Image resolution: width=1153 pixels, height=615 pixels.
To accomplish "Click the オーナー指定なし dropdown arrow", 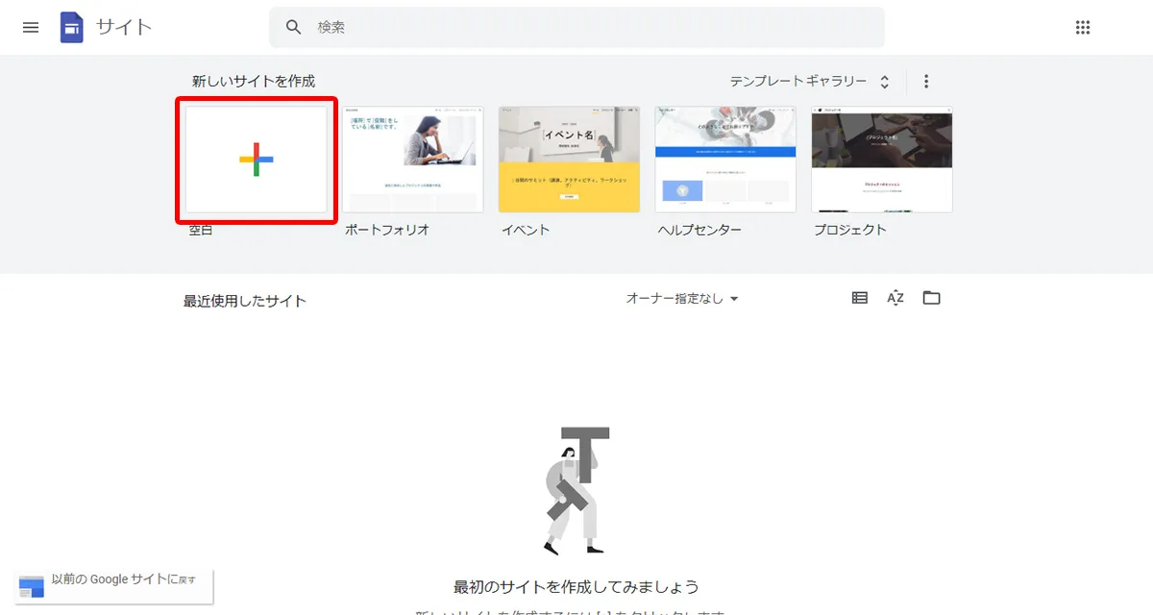I will (733, 299).
